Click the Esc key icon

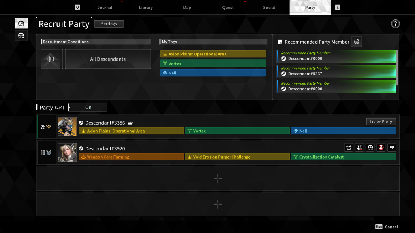pos(379,227)
